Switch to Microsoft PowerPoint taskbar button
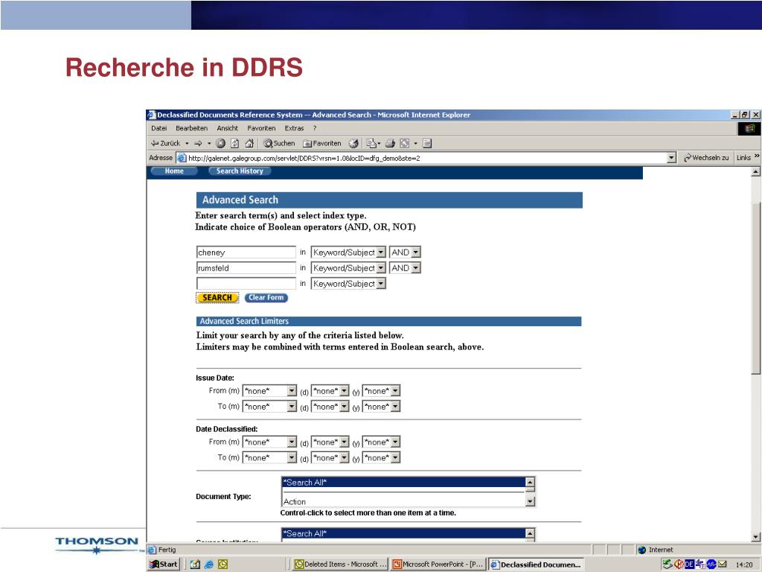 point(438,565)
